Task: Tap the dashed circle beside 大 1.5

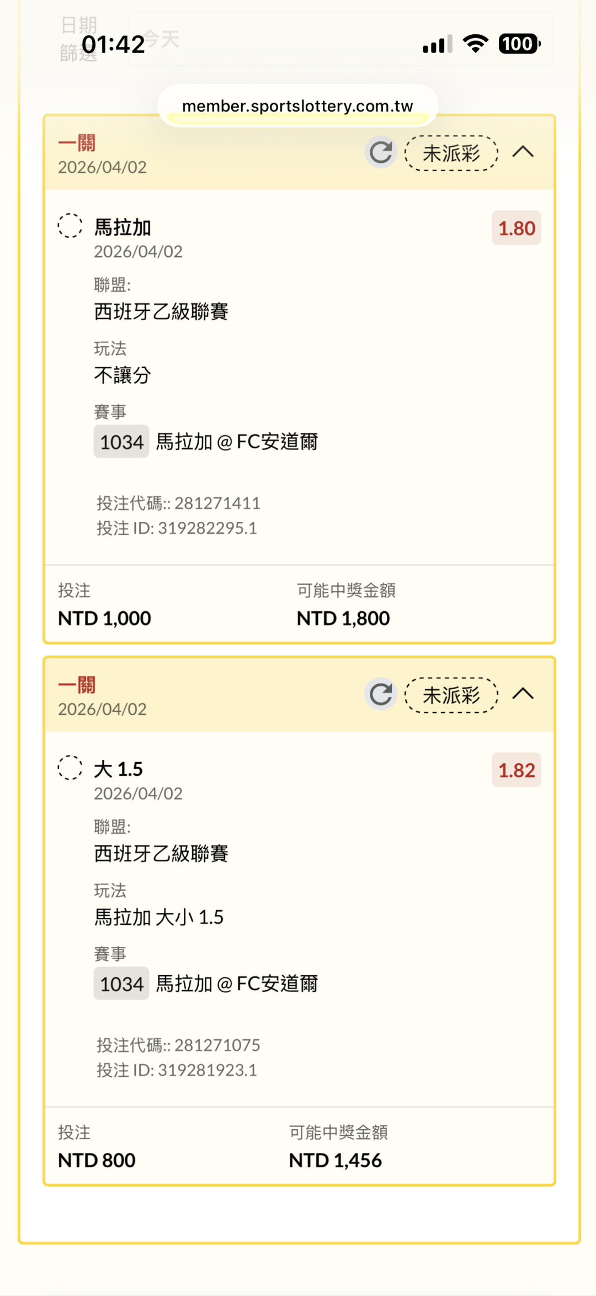Action: click(x=70, y=768)
